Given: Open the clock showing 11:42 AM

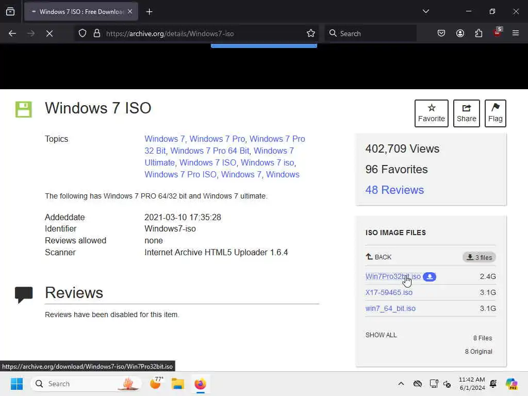Looking at the screenshot, I should 472,384.
